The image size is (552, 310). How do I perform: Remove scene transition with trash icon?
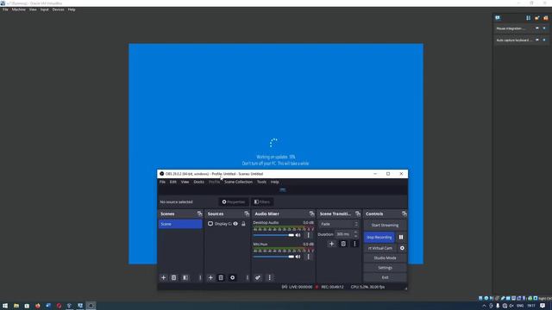pos(343,244)
